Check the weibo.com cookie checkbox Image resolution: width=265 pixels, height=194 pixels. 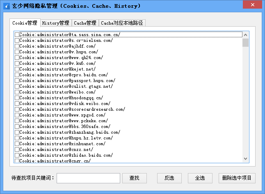[x=17, y=92]
